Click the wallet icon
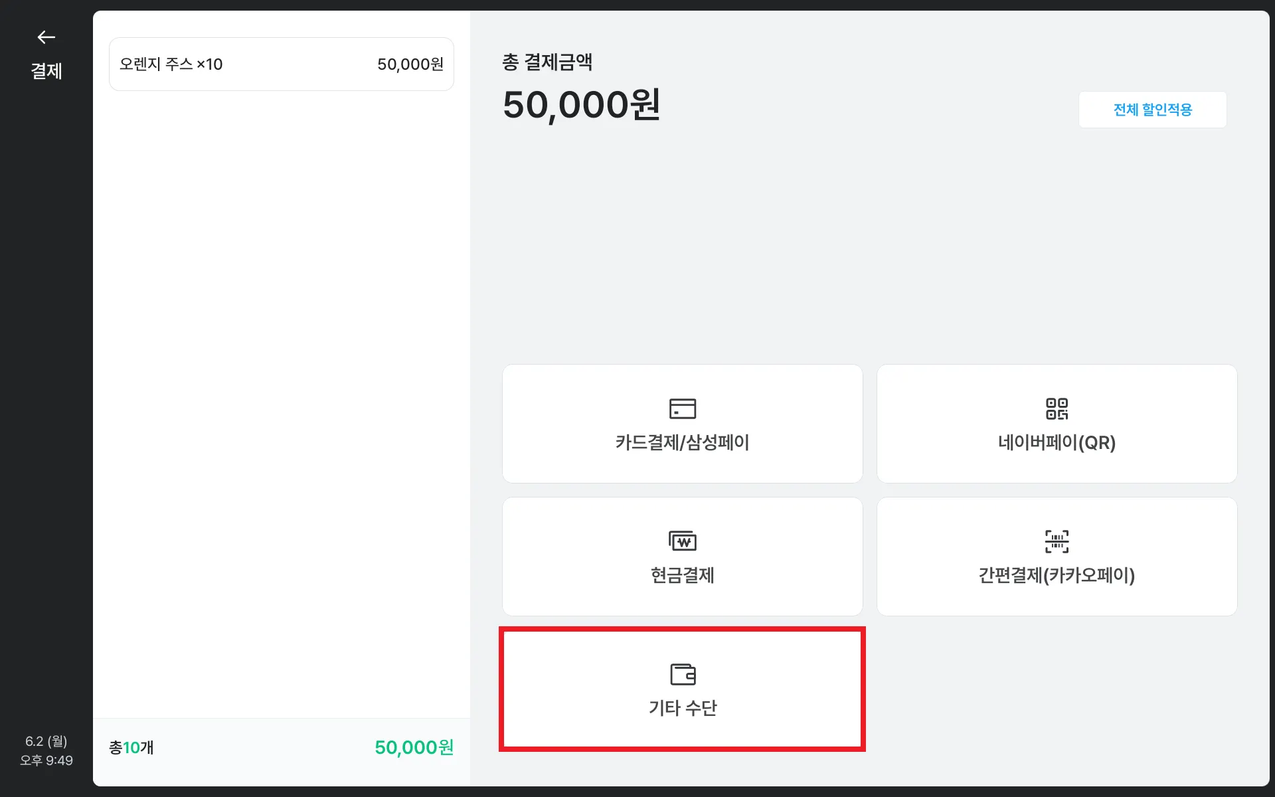1275x797 pixels. pos(682,673)
